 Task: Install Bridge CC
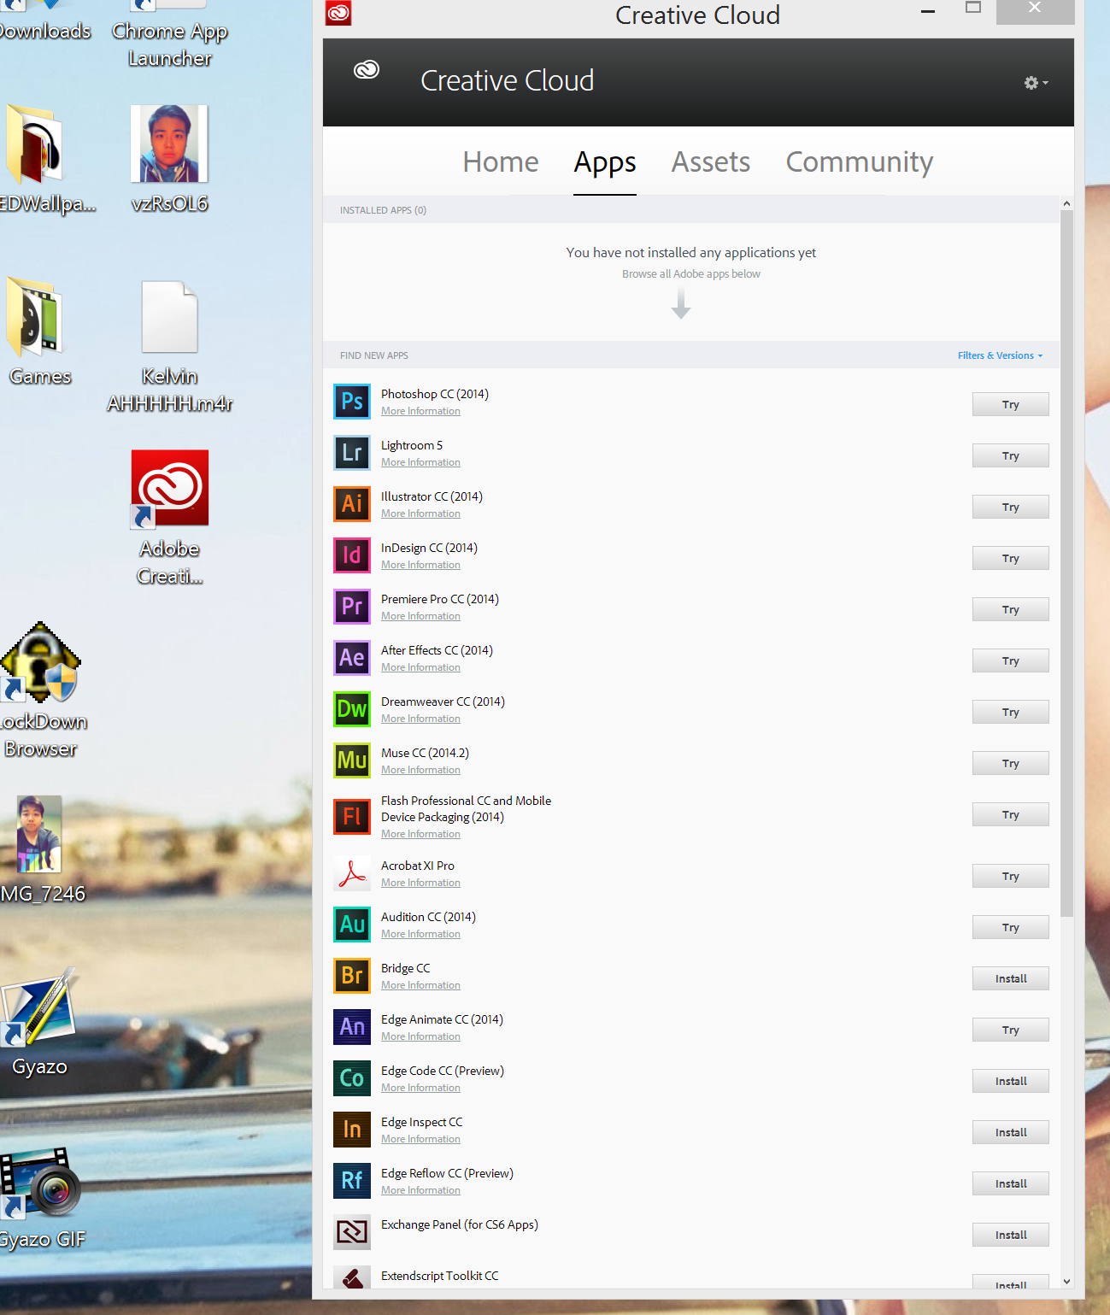pos(1011,979)
